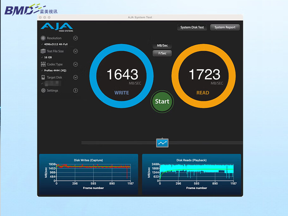This screenshot has width=288, height=216.
Task: Expand the Test File Size dropdown
Action: (75, 51)
